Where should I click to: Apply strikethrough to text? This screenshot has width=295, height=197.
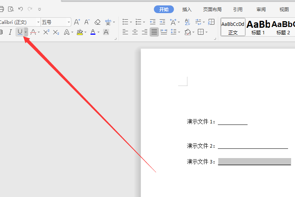pyautogui.click(x=33, y=32)
